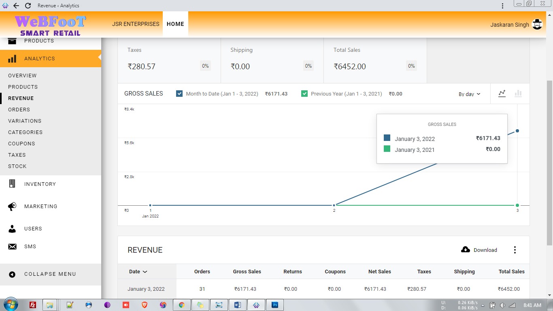
Task: Uncheck Previous Year series checkbox
Action: (304, 94)
